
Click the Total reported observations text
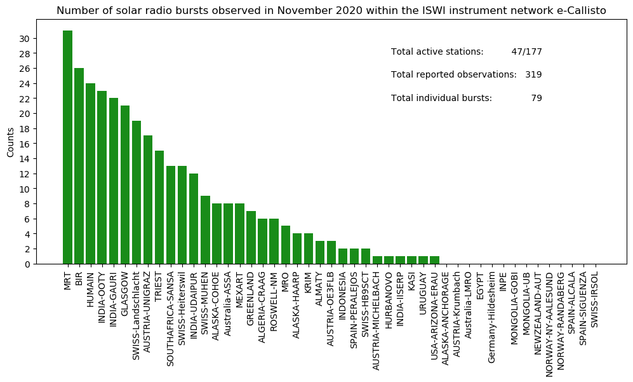(454, 75)
